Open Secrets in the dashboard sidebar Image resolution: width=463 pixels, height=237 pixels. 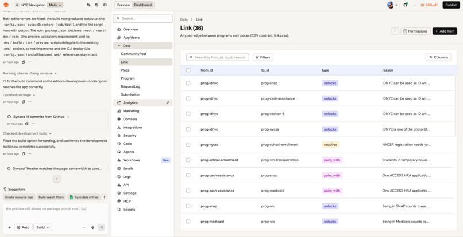pyautogui.click(x=129, y=210)
